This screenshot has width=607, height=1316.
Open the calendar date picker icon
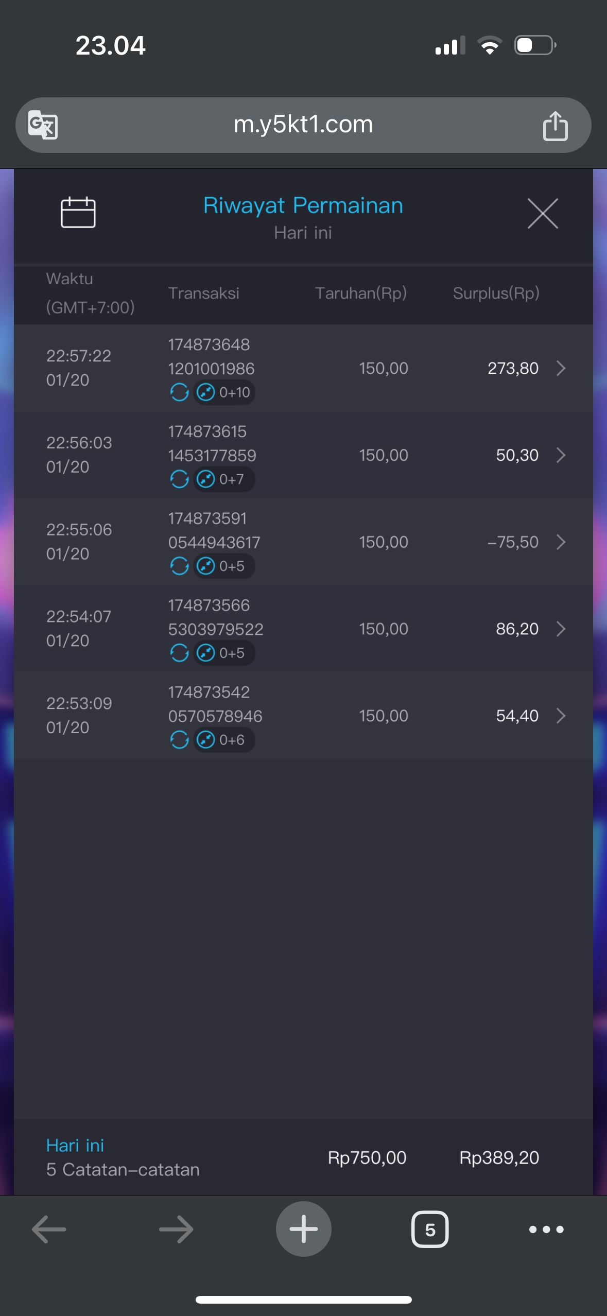[78, 212]
